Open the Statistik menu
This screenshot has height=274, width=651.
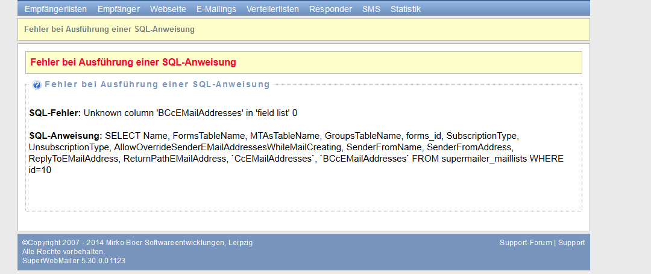(406, 9)
